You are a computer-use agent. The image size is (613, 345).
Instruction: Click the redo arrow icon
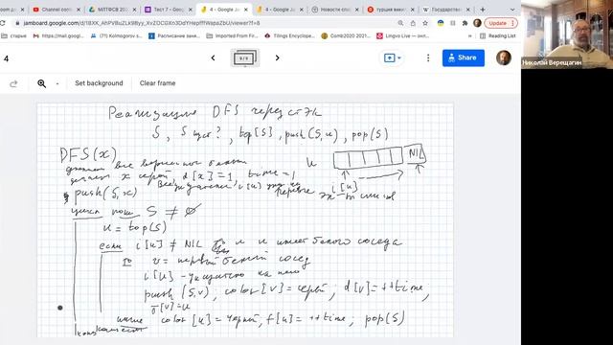pos(13,83)
